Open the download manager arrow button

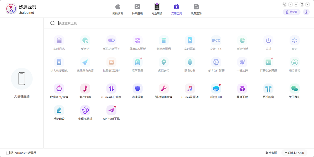click(306, 12)
